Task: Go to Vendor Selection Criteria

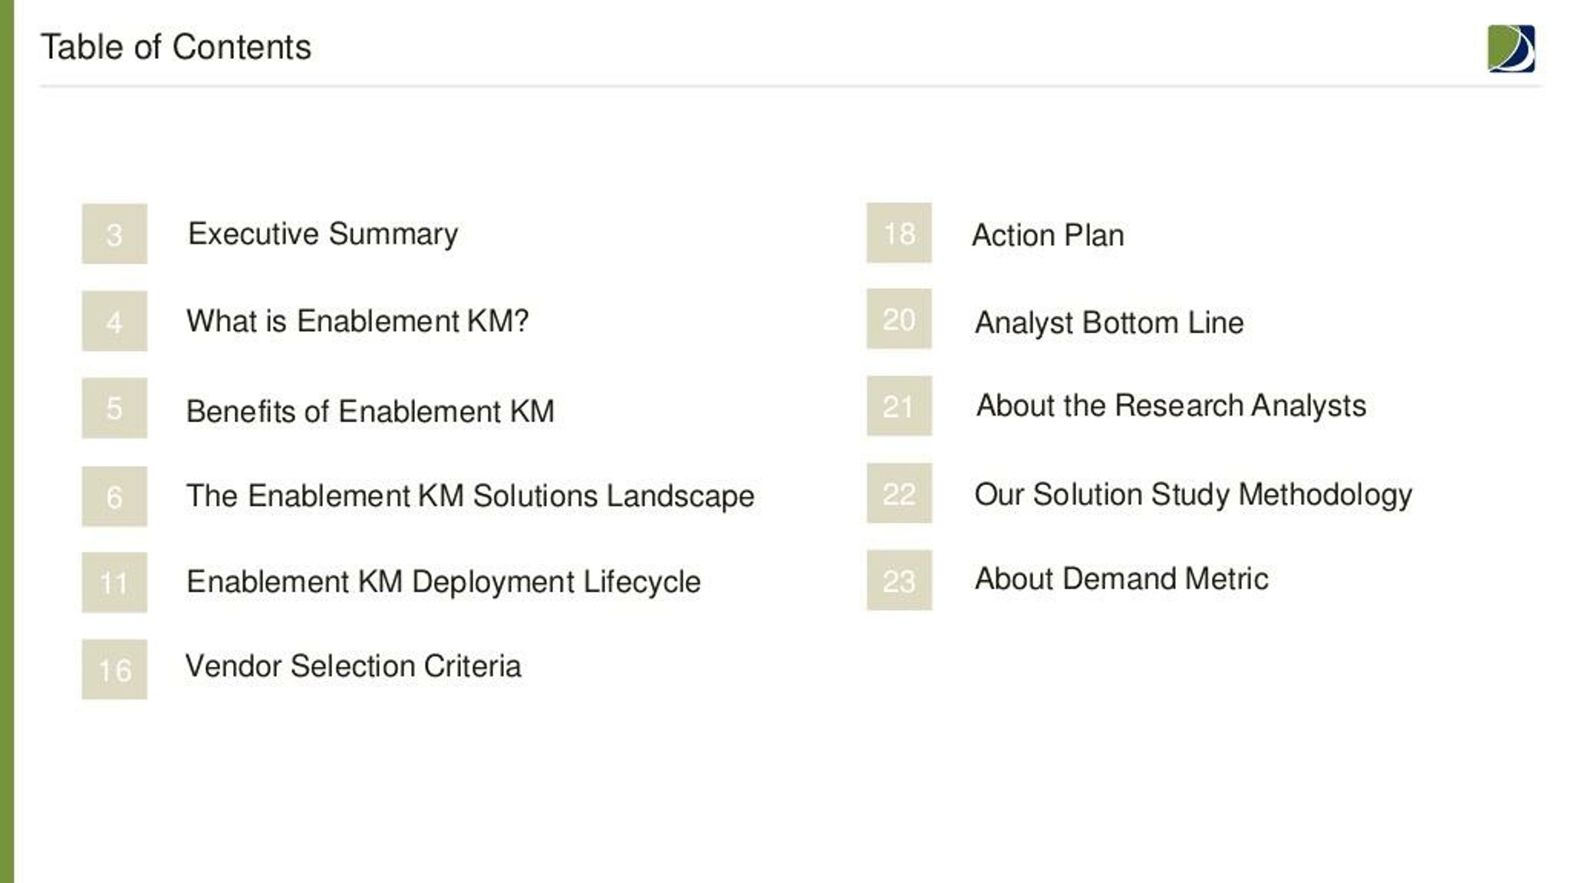Action: [x=353, y=666]
